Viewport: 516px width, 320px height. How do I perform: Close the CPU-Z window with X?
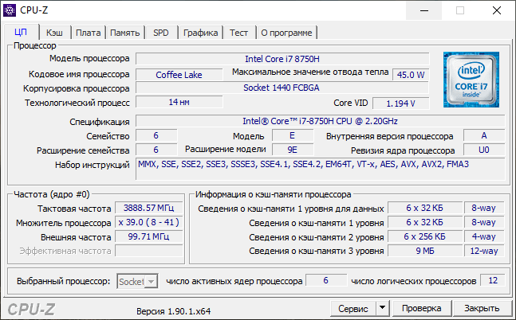[x=497, y=10]
